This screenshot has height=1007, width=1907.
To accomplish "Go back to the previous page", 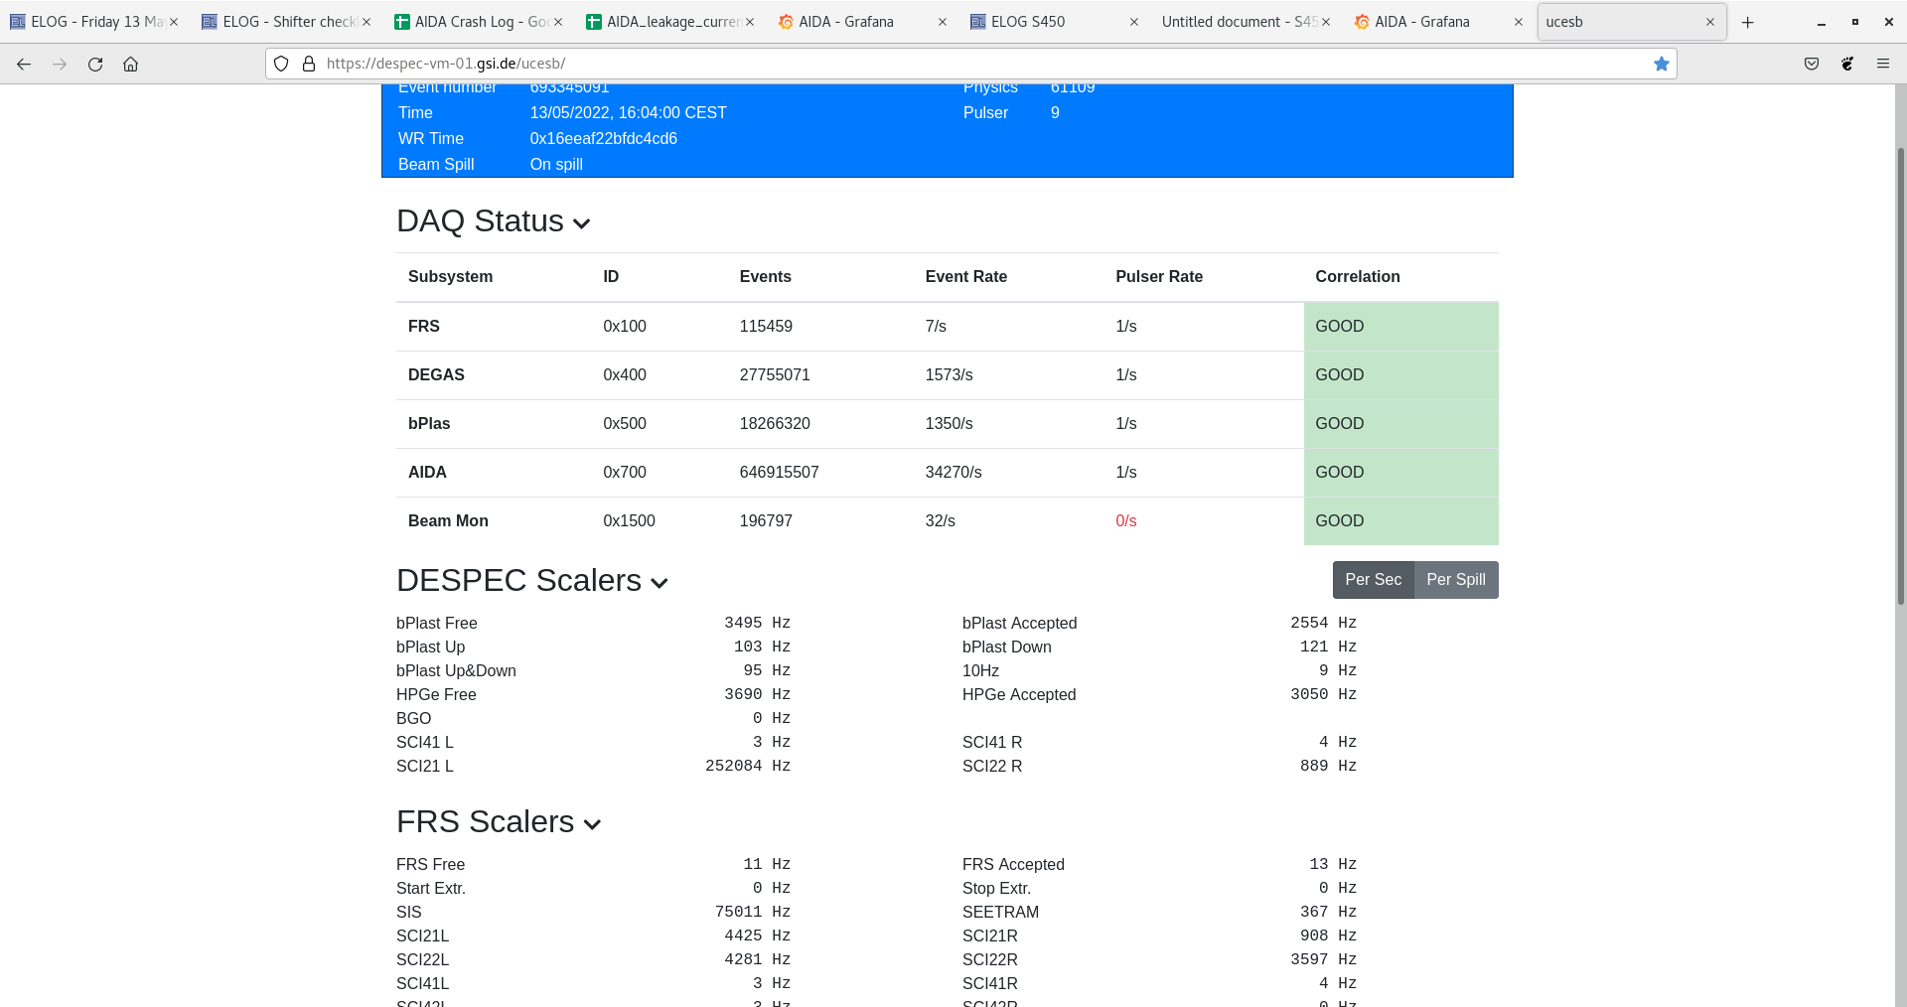I will [x=24, y=64].
